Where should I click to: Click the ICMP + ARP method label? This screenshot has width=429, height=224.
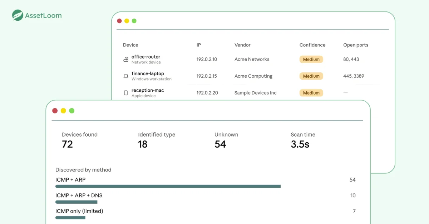pyautogui.click(x=70, y=180)
